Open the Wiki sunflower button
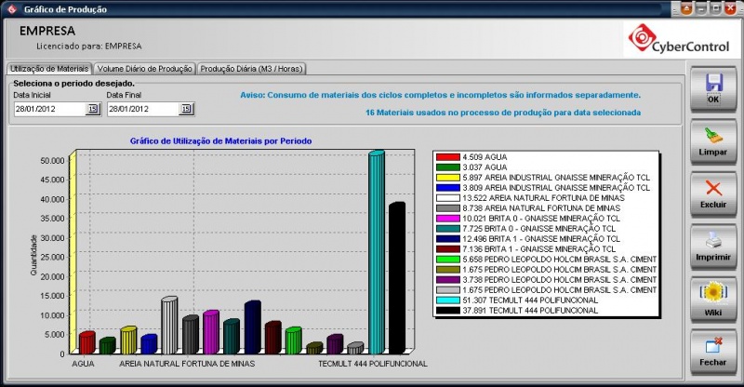This screenshot has height=387, width=744. 713,300
